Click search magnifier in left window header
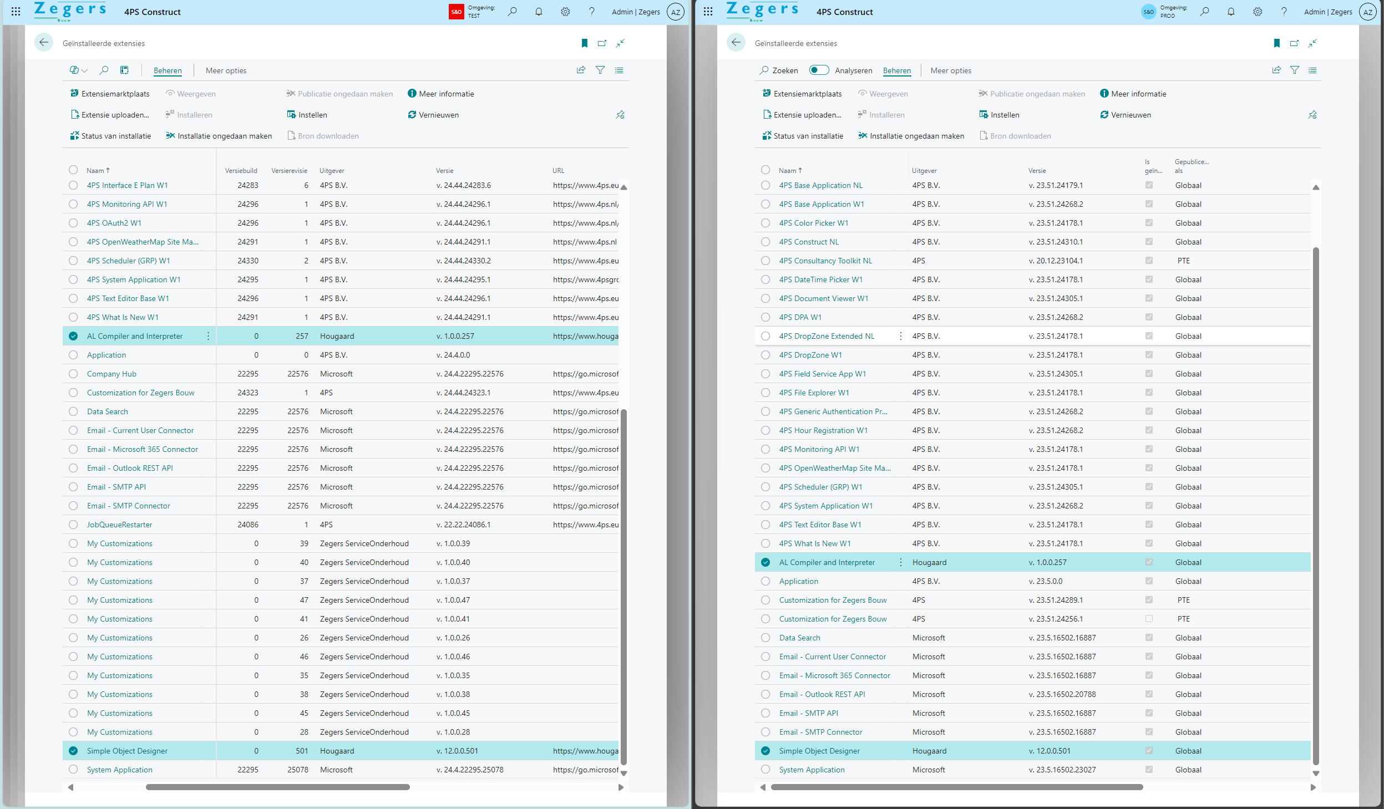The image size is (1384, 809). tap(512, 12)
